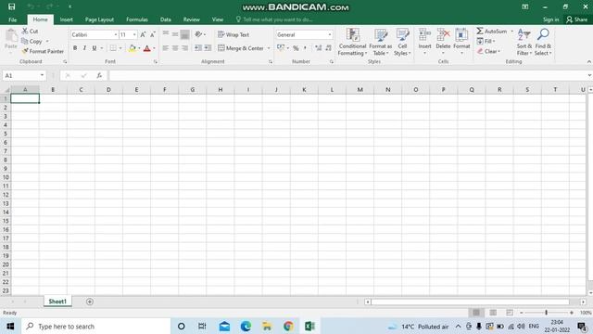This screenshot has width=593, height=334.
Task: Toggle Wrap Text
Action: [x=233, y=34]
